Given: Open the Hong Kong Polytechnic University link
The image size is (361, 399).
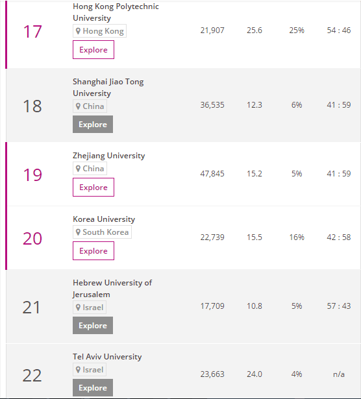Looking at the screenshot, I should [116, 12].
